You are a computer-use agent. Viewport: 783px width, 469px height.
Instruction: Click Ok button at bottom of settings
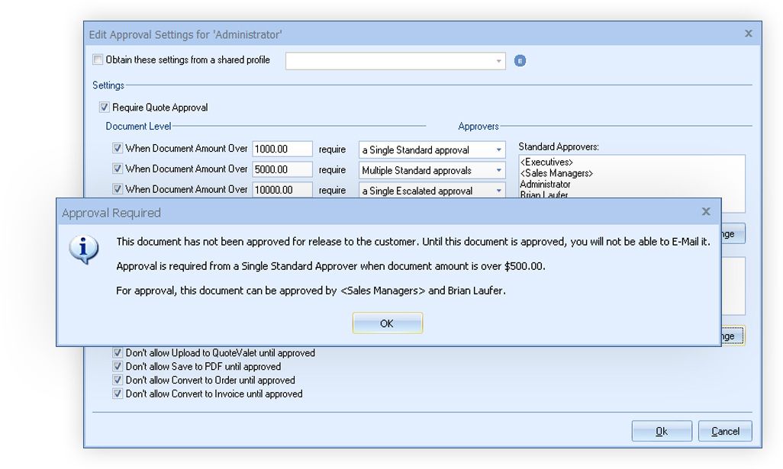pyautogui.click(x=662, y=432)
